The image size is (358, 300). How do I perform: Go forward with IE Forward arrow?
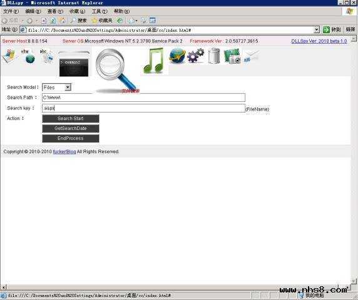pos(29,21)
